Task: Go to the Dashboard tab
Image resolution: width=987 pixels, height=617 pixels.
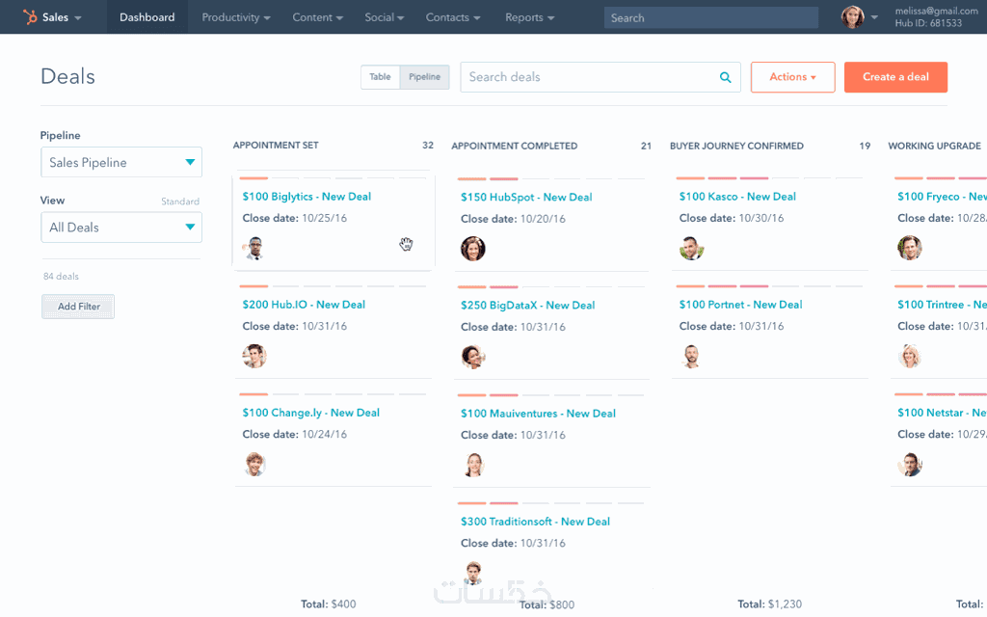Action: (147, 17)
